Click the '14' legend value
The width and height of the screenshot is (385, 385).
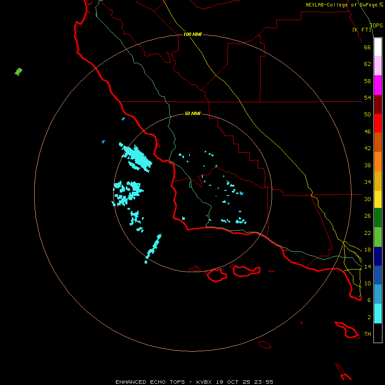367,267
